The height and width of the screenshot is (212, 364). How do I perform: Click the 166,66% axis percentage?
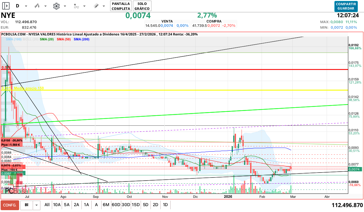click(x=355, y=48)
